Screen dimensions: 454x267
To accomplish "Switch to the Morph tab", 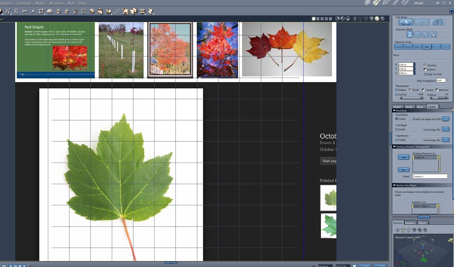I will pyautogui.click(x=409, y=107).
